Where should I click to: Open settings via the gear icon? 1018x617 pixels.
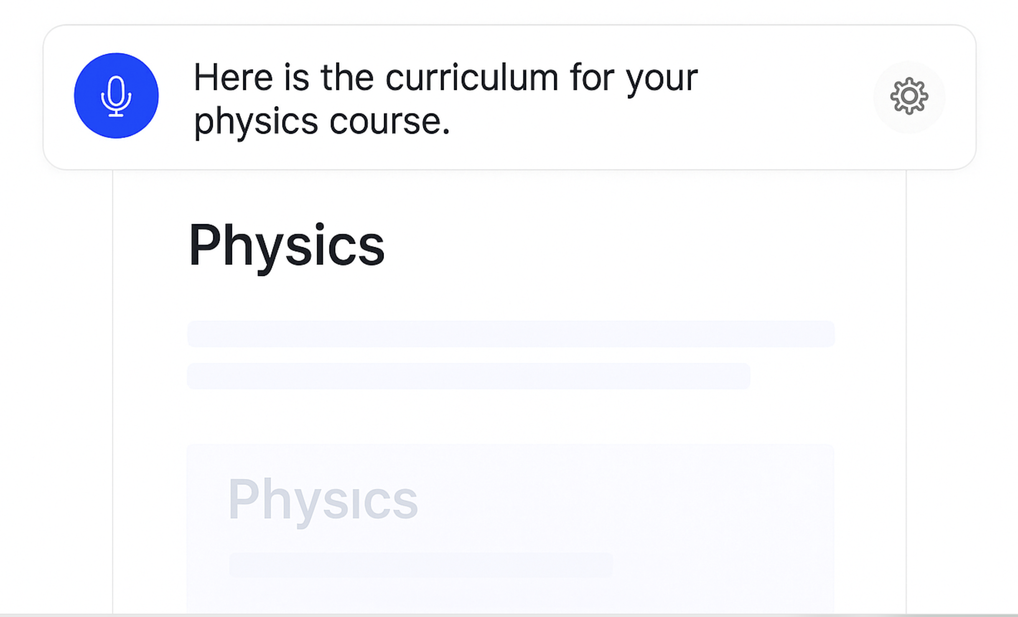909,96
